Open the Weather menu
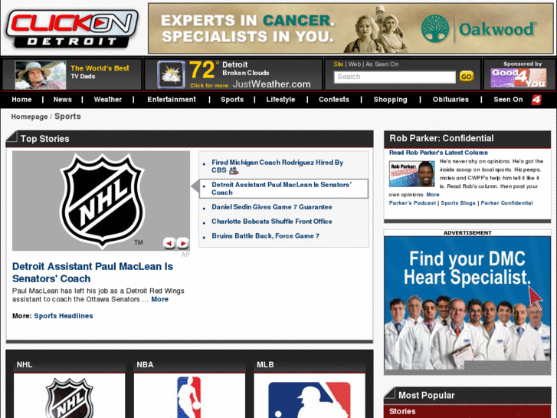This screenshot has width=557, height=418. click(x=107, y=100)
